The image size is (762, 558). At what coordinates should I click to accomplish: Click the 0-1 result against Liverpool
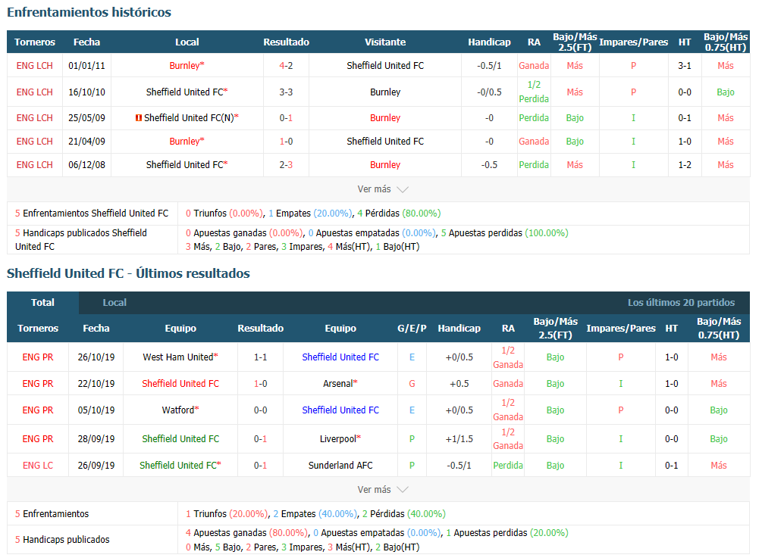(261, 438)
